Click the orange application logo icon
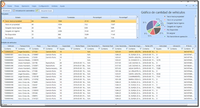200x108 pixels. coord(3,5)
